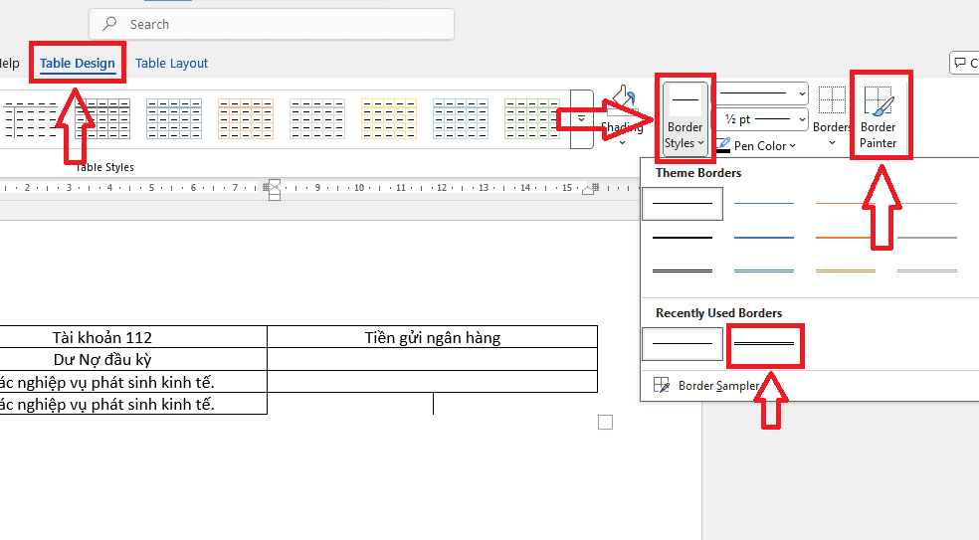The image size is (979, 540).
Task: Select the thick black theme border
Action: (683, 237)
